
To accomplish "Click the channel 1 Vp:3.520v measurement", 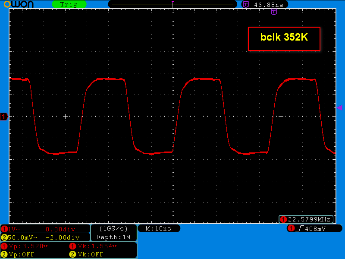I will click(28, 246).
